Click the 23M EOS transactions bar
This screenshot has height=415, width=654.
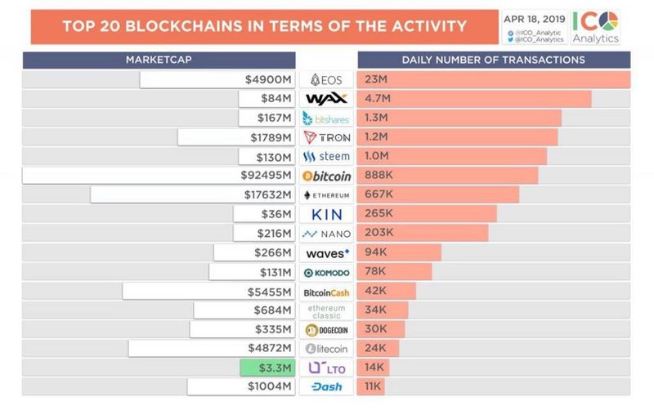(493, 79)
